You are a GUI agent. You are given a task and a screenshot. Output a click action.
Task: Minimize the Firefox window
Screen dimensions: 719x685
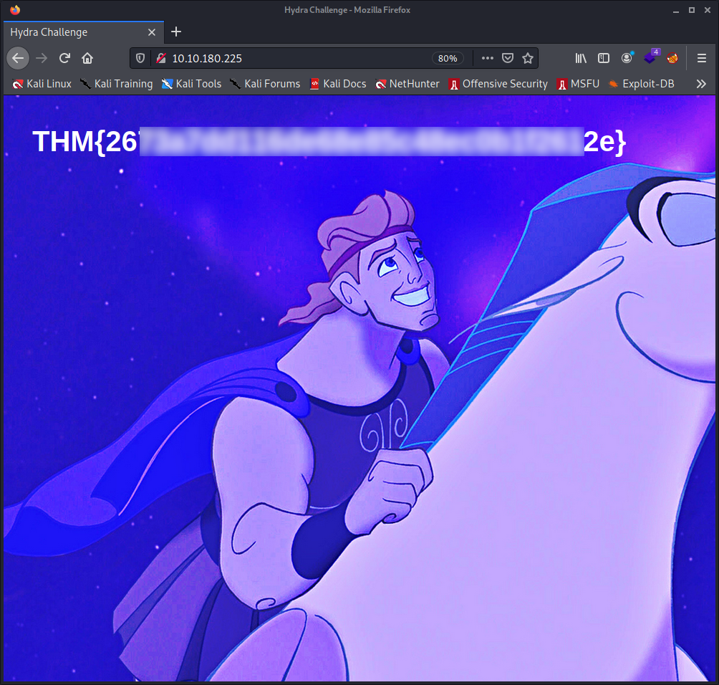676,10
